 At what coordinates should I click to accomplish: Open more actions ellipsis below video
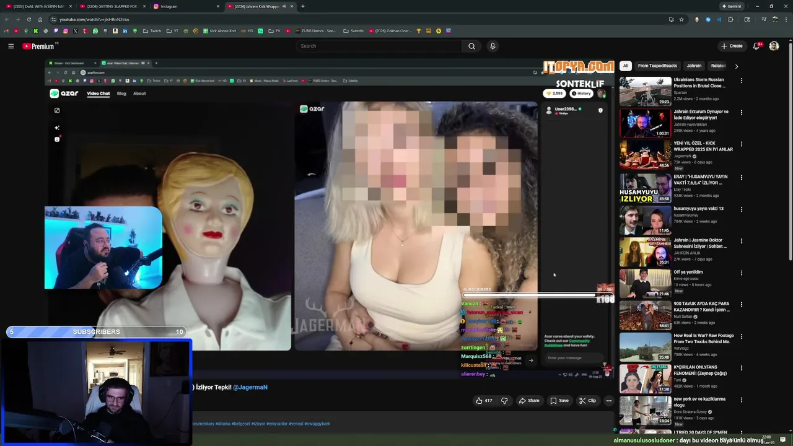[x=608, y=401]
